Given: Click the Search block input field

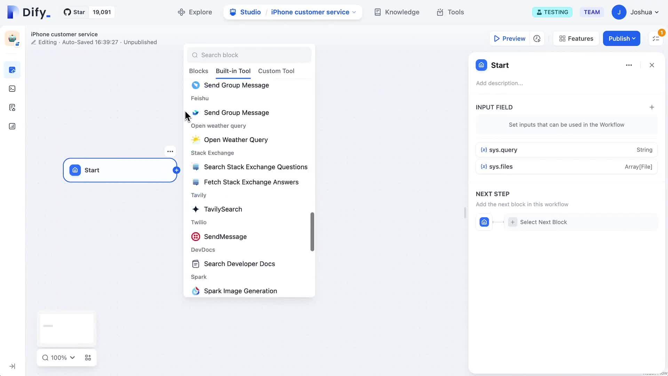Looking at the screenshot, I should pos(249,55).
